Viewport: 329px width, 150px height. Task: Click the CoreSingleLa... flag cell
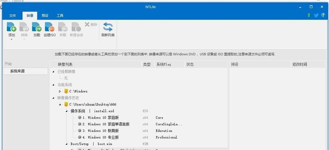[169, 124]
